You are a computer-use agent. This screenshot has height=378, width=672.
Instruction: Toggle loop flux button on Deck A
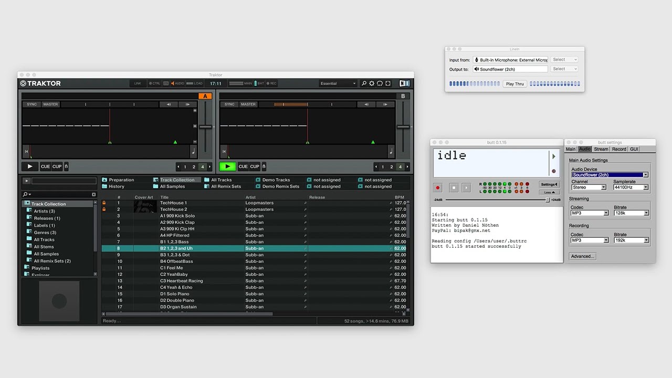coord(66,166)
